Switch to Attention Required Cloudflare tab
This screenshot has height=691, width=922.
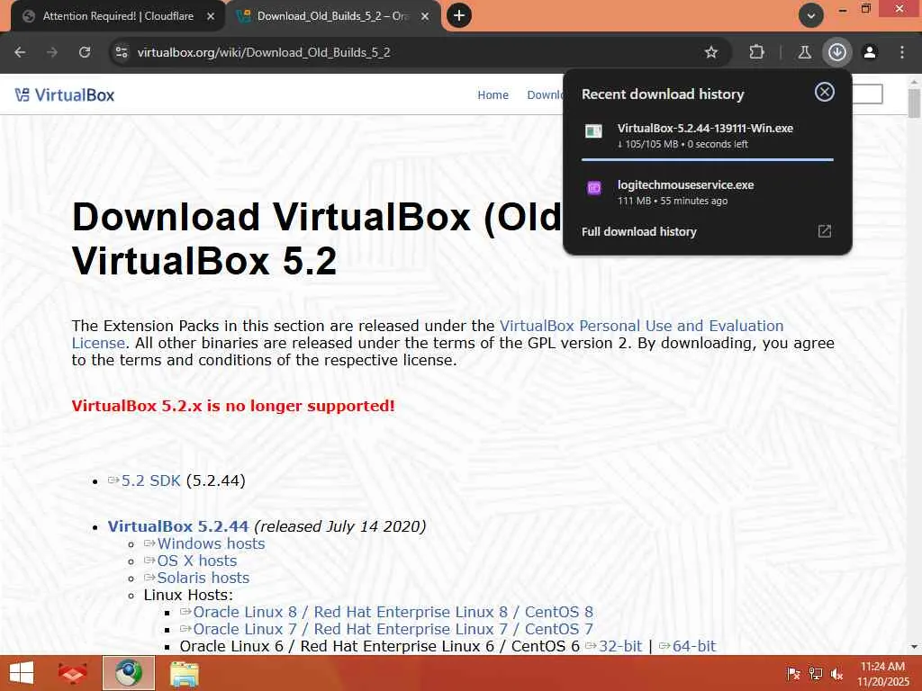tap(118, 16)
